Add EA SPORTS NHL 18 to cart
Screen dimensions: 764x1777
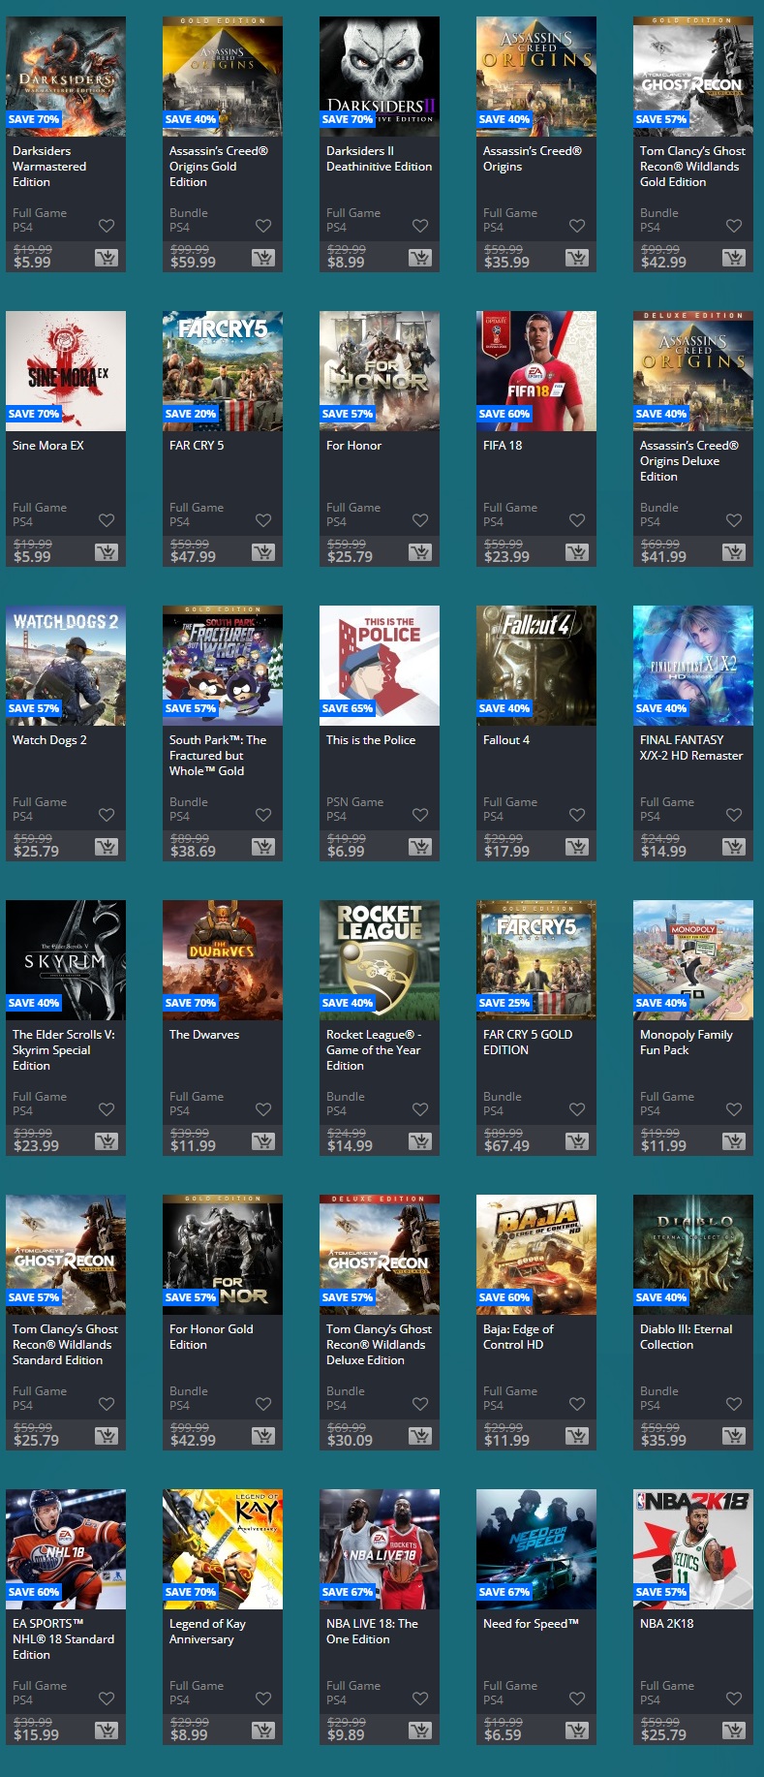[x=107, y=1730]
